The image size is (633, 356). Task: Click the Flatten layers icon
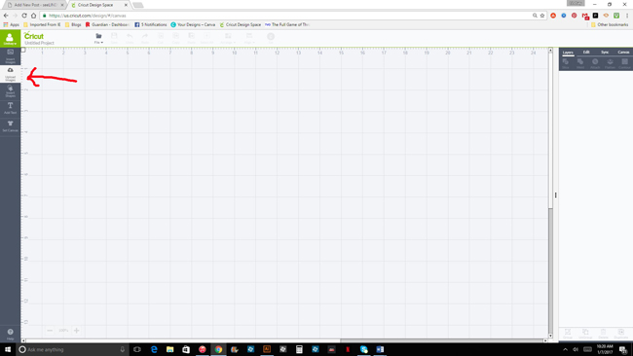610,63
